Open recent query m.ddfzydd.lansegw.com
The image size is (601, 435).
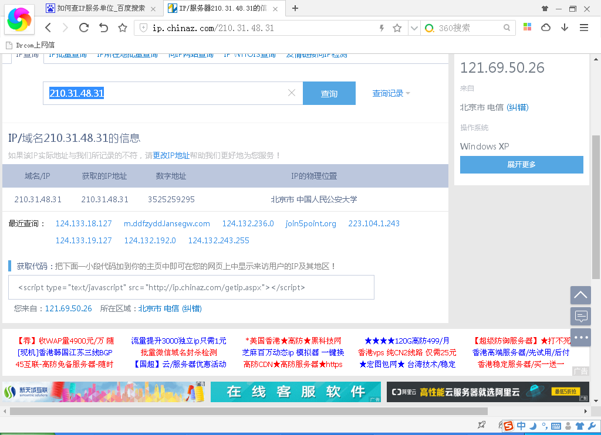click(167, 223)
